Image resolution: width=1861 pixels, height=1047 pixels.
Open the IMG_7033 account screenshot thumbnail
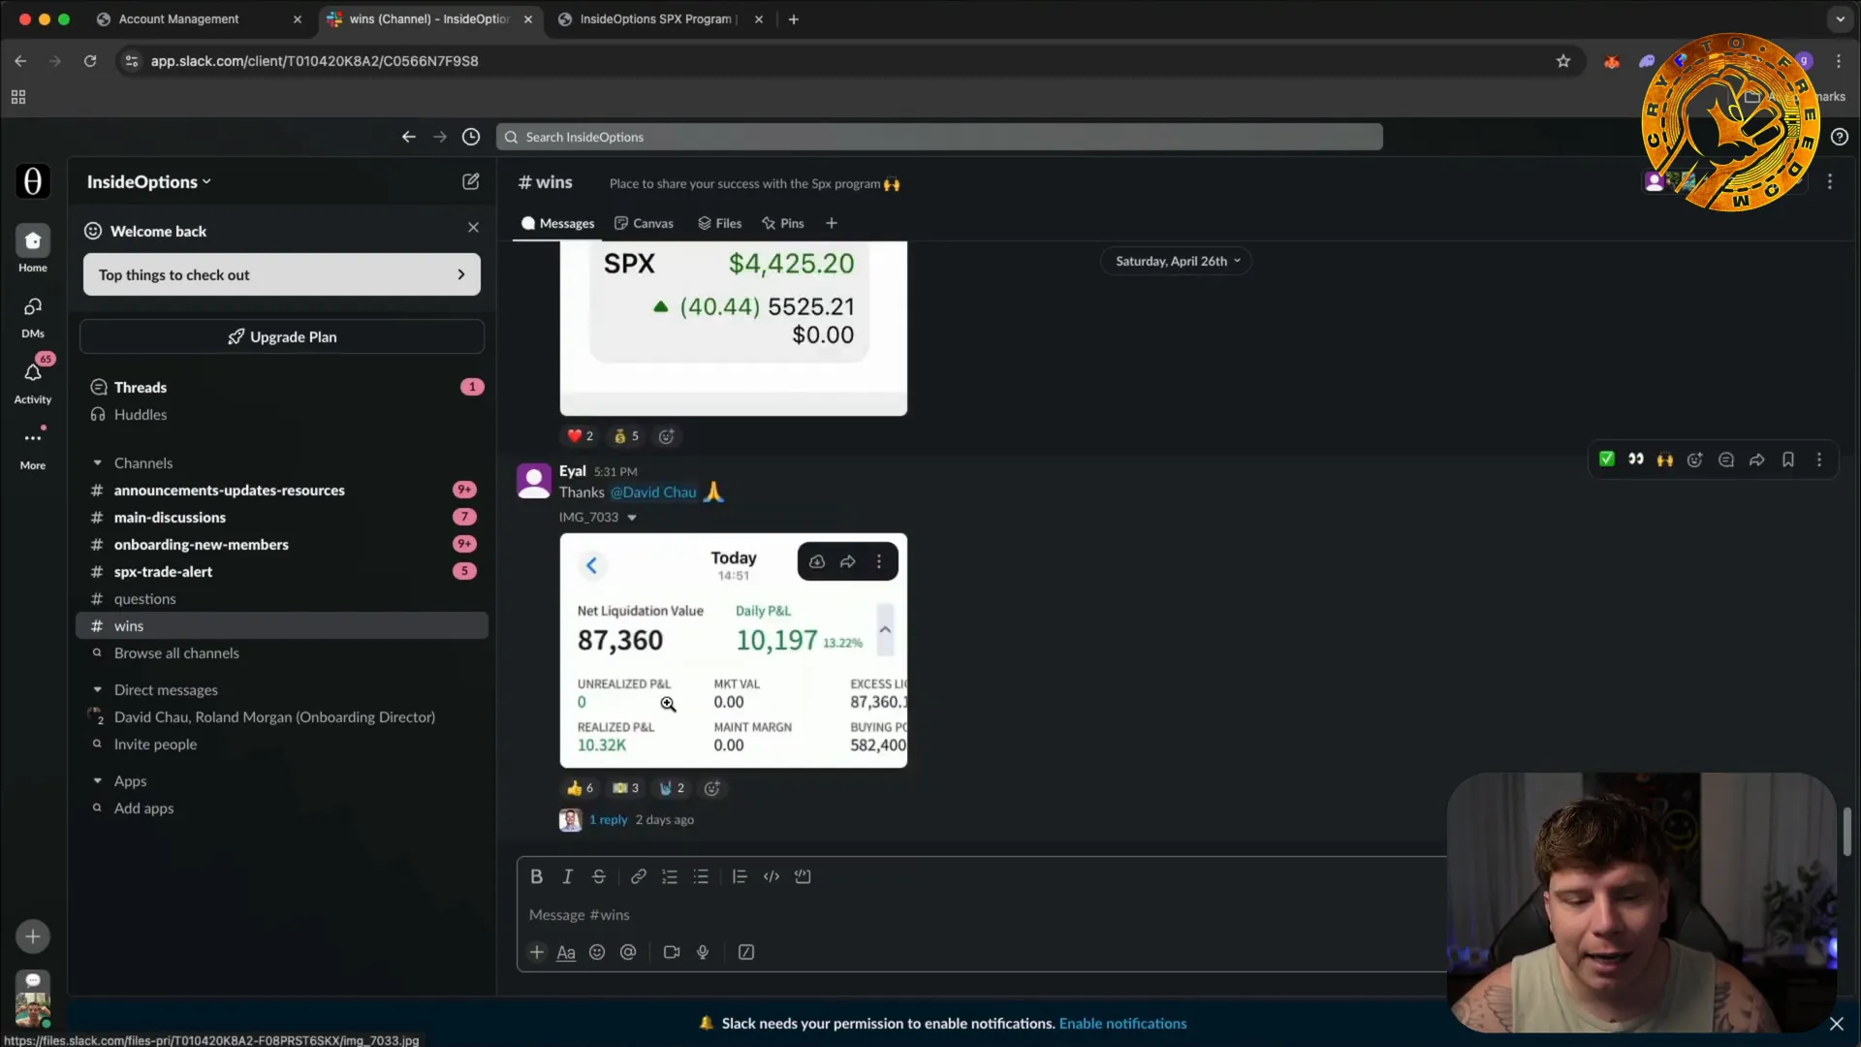(734, 650)
